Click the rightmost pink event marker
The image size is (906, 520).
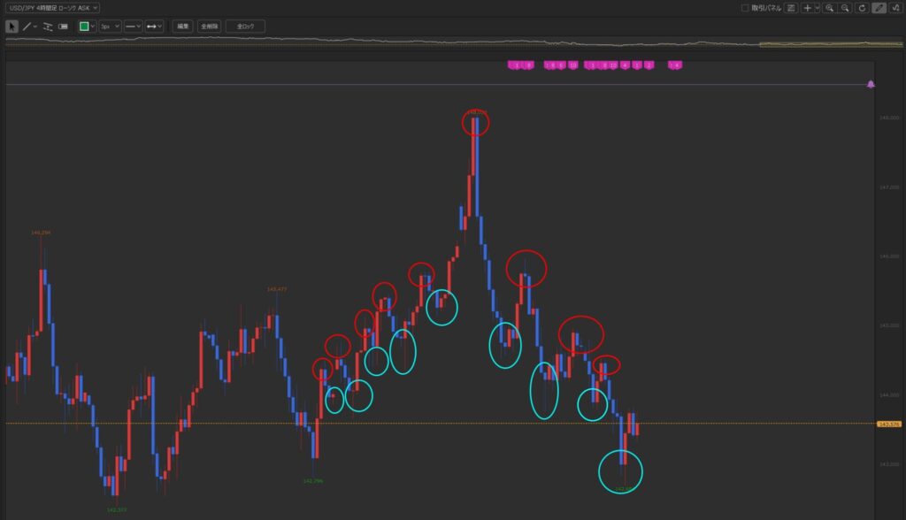point(675,65)
